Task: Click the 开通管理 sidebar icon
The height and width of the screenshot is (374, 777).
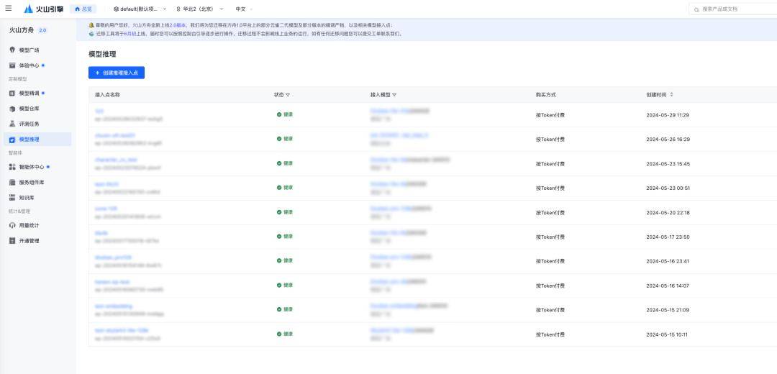Action: pos(12,241)
